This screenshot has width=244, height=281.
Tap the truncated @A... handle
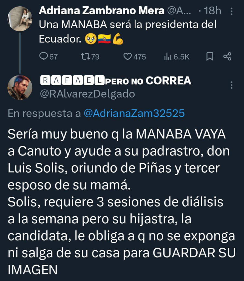tap(179, 11)
